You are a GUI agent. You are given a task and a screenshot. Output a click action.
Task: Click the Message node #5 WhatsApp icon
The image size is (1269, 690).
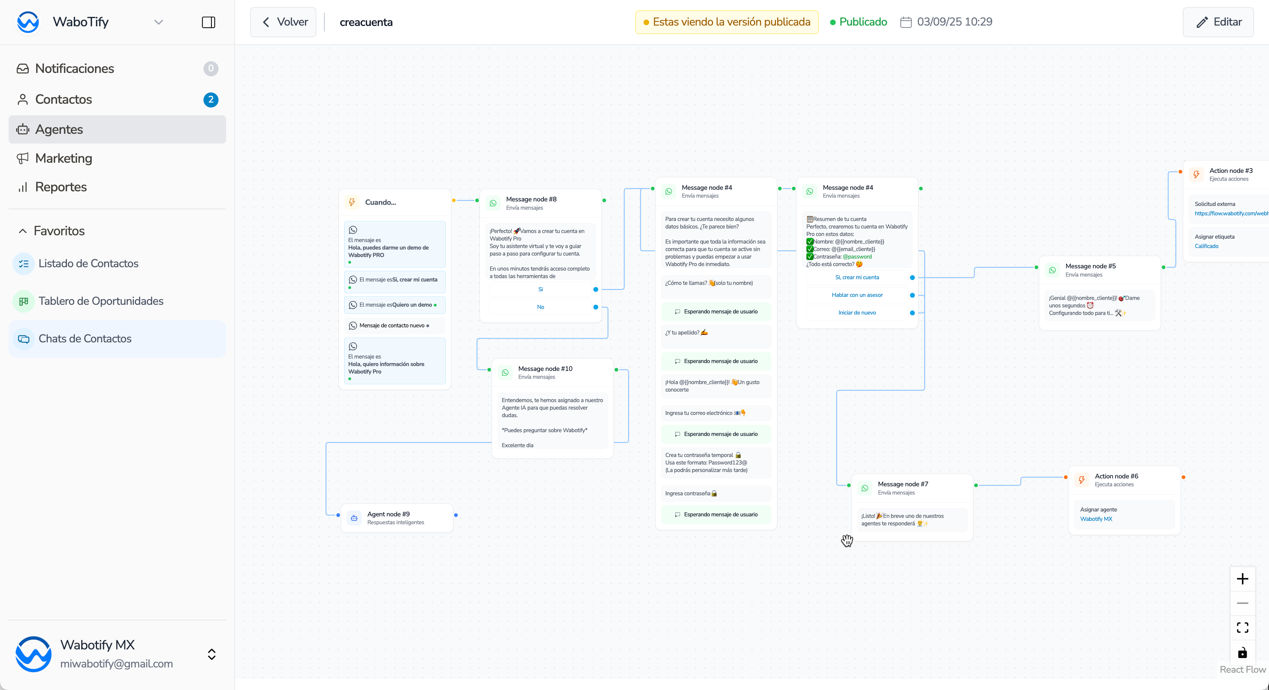pos(1052,270)
